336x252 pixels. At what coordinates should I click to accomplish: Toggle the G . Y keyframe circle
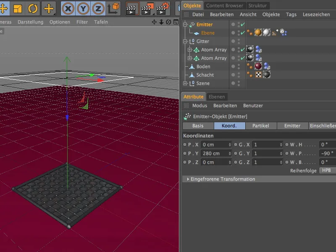235,153
